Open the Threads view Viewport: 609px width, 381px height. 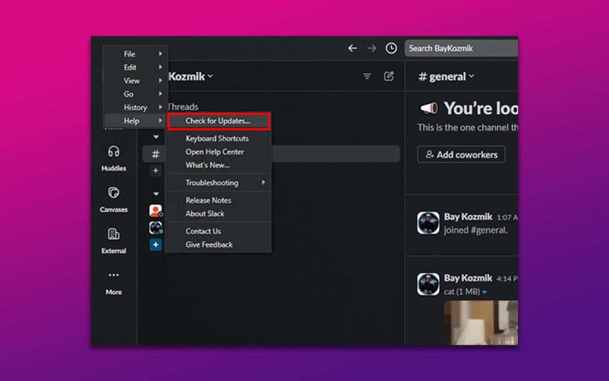pos(183,106)
